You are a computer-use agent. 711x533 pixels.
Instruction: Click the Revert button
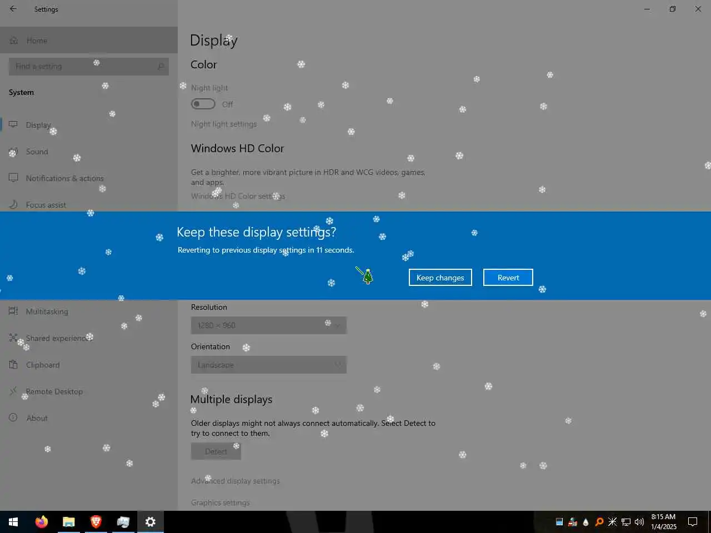[508, 278]
